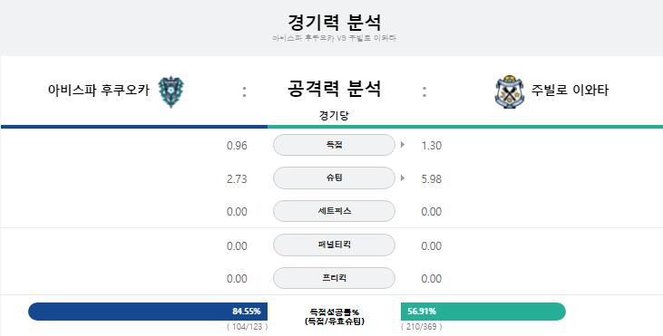
Task: Select the 슈팅 stat pill button
Action: pyautogui.click(x=334, y=178)
